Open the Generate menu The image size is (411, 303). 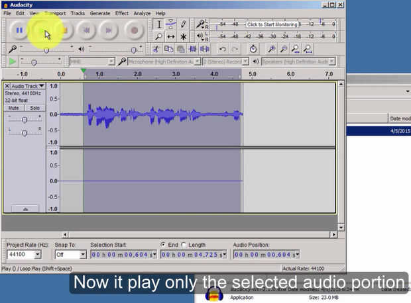point(100,13)
